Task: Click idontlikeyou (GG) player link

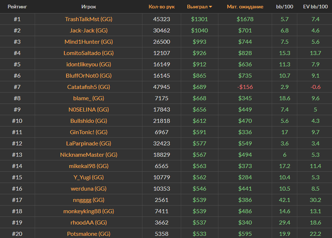Action: [x=89, y=64]
